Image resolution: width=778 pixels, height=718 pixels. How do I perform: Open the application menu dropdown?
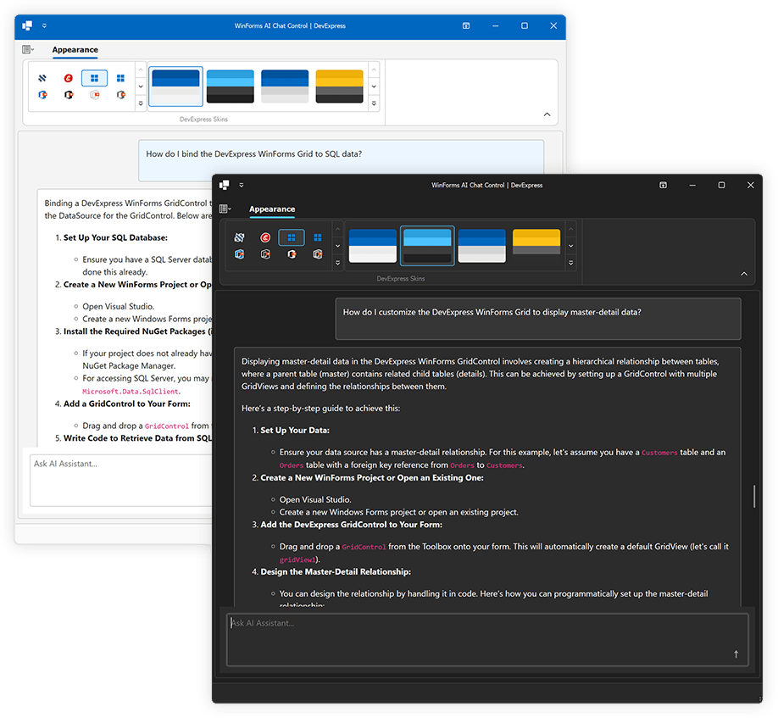pos(225,208)
